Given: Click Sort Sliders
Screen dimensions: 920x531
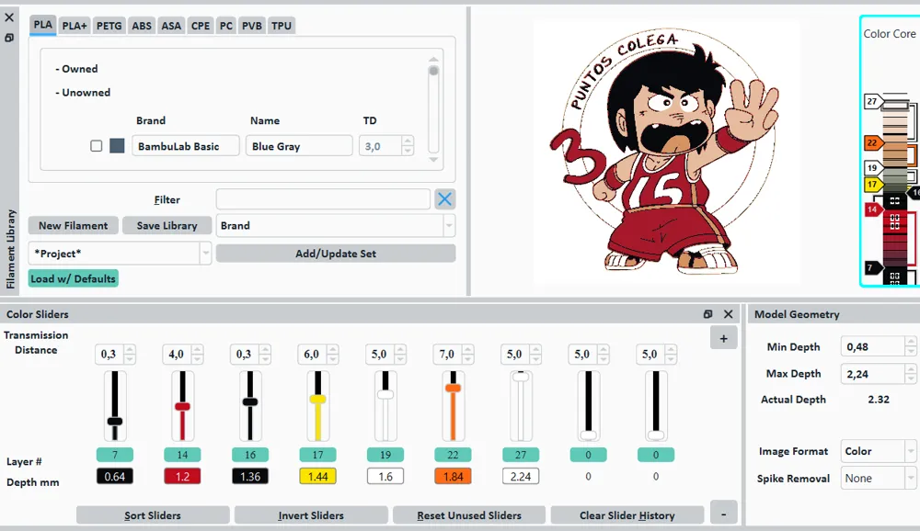Looking at the screenshot, I should click(x=153, y=515).
